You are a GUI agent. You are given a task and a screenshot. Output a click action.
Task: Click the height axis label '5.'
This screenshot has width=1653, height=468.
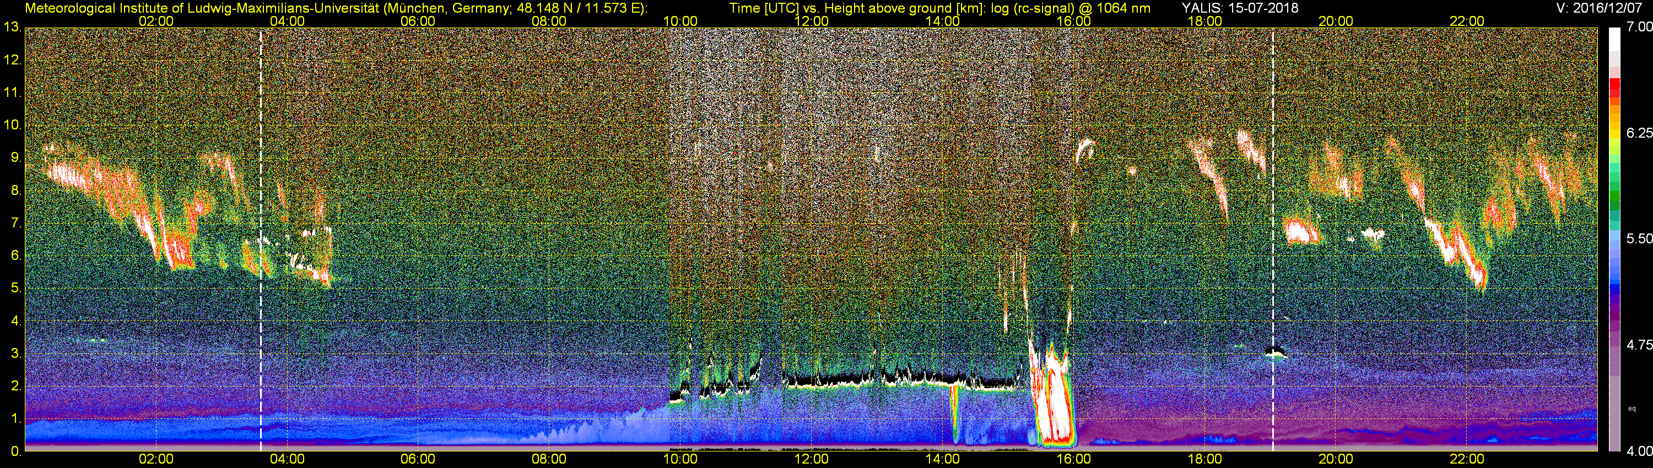click(x=15, y=289)
